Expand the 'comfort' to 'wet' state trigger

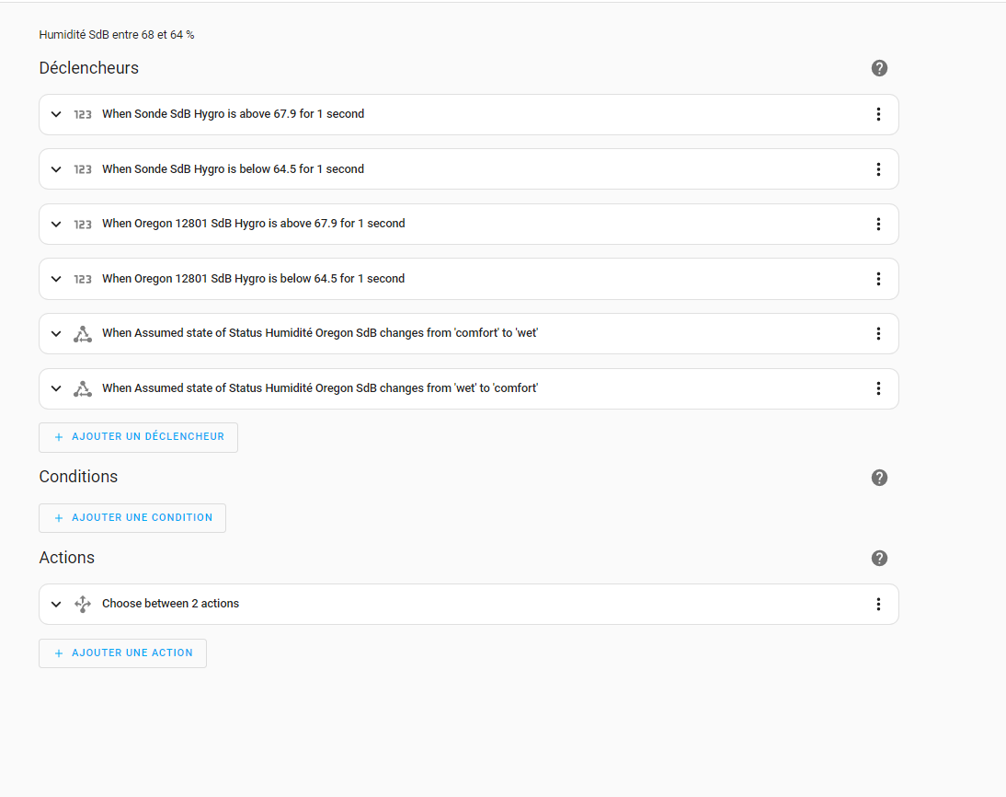pyautogui.click(x=56, y=333)
